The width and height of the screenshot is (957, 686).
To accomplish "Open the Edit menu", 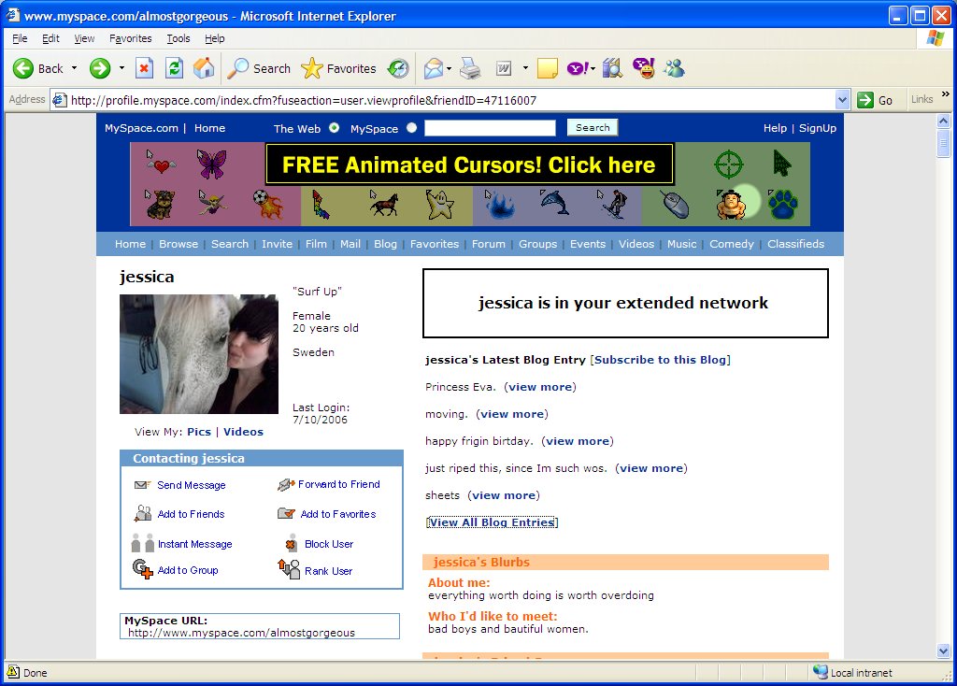I will pos(50,38).
